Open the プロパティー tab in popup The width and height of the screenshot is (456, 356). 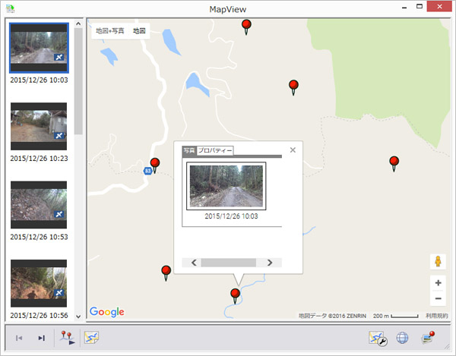tap(215, 150)
